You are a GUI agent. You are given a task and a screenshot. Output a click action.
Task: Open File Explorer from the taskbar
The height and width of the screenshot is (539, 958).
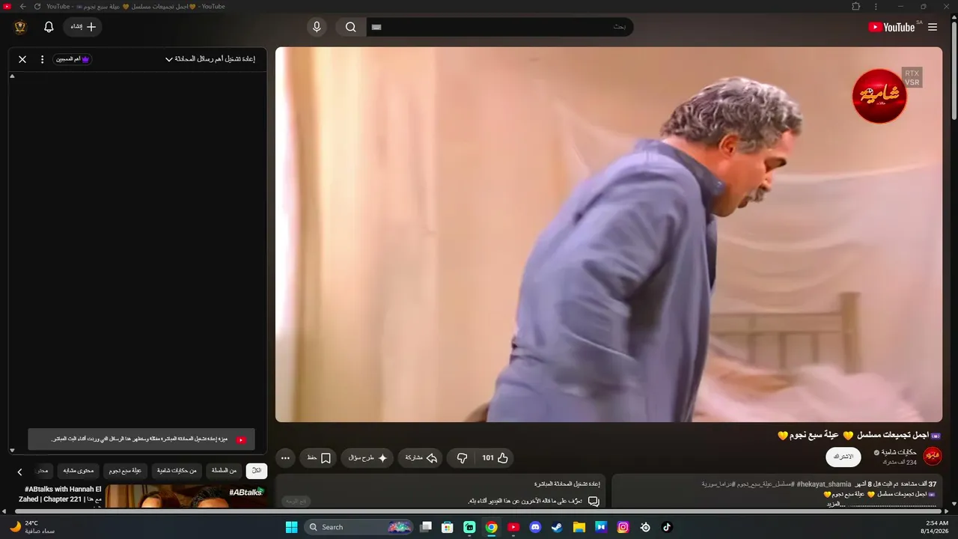pyautogui.click(x=579, y=527)
